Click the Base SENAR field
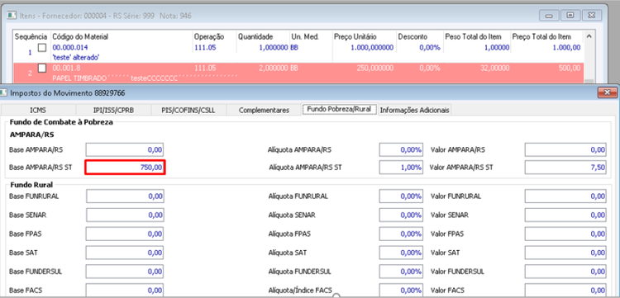The height and width of the screenshot is (298, 620). (x=125, y=215)
